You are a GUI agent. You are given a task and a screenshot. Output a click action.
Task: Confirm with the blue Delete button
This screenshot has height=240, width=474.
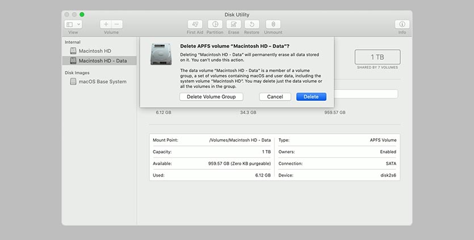tap(311, 97)
